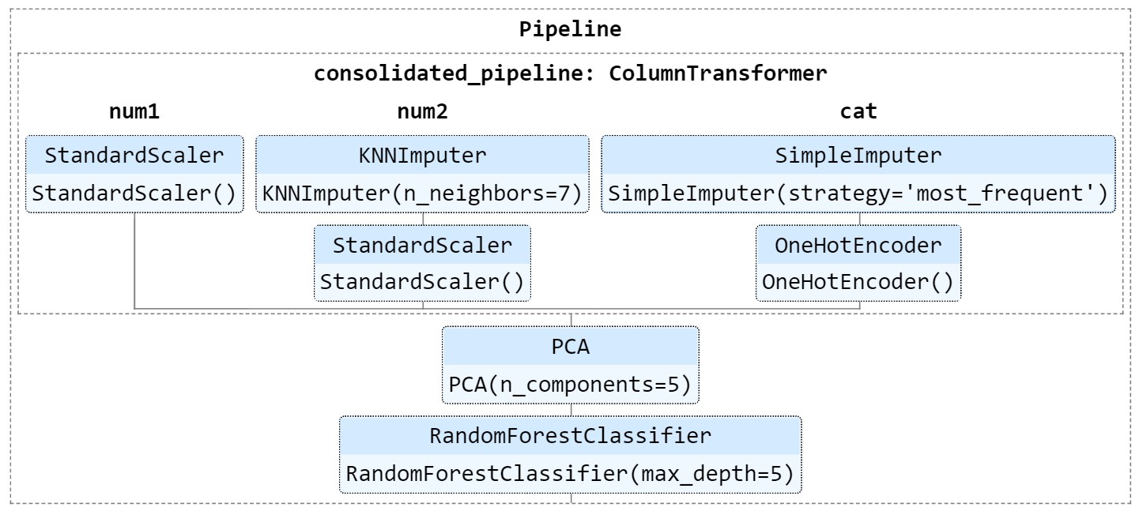The width and height of the screenshot is (1139, 511).
Task: Click the KNNImputer(n_neighbors=7) parameter text
Action: click(x=422, y=194)
